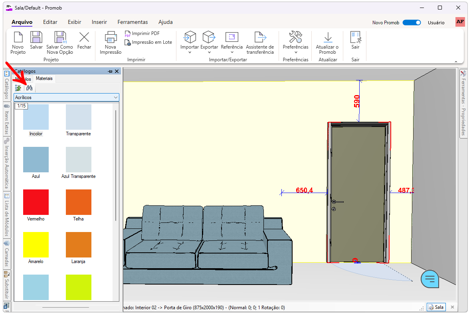This screenshot has height=314, width=469.
Task: Click the binoculars search icon in Catálogos
Action: pos(29,88)
